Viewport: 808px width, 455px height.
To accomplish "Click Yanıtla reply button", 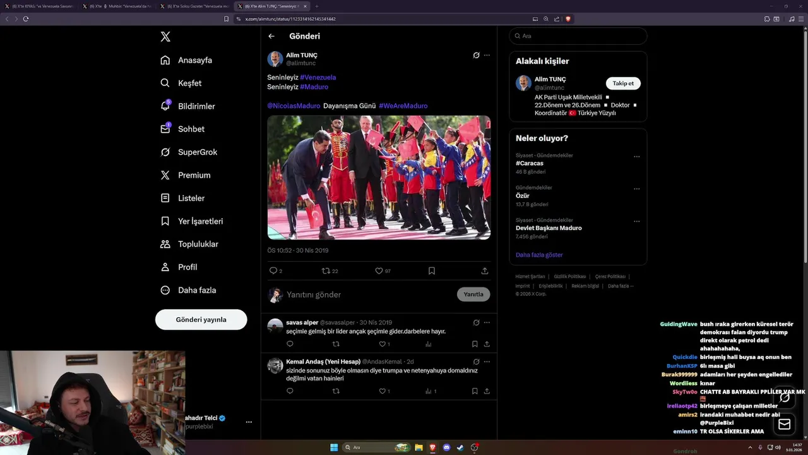I will [x=473, y=294].
